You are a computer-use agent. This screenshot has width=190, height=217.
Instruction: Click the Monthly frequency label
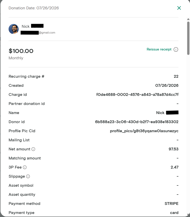16,58
